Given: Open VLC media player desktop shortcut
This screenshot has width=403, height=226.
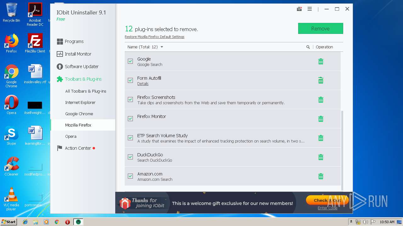Looking at the screenshot, I should click(x=11, y=199).
